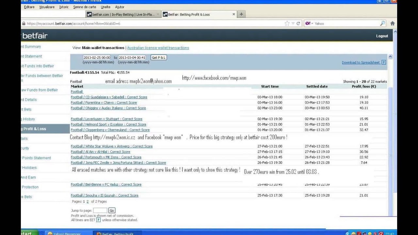Viewport: 418px width, 235px height.
Task: Close the betfair.com In-Play Betting tab
Action: click(158, 14)
